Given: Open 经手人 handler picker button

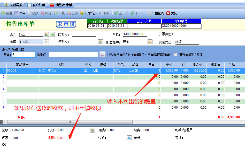Looking at the screenshot, I should [100, 42].
